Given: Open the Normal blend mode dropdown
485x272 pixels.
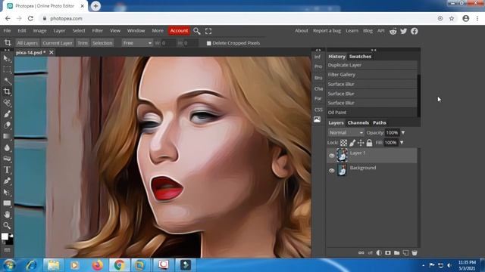Looking at the screenshot, I should click(x=346, y=133).
